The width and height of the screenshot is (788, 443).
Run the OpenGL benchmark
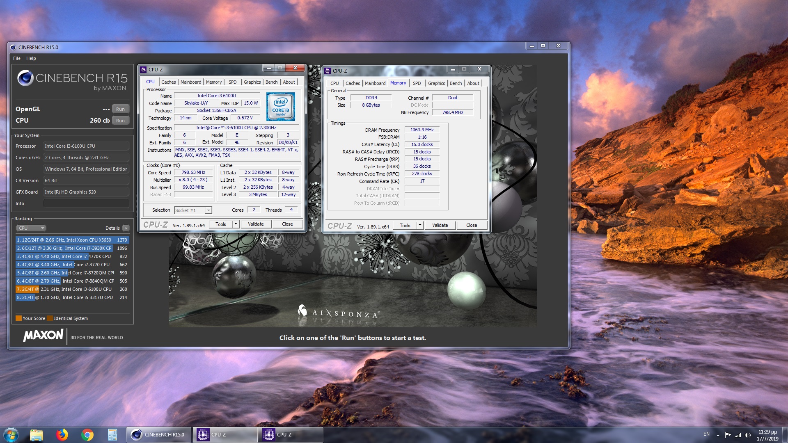click(120, 109)
